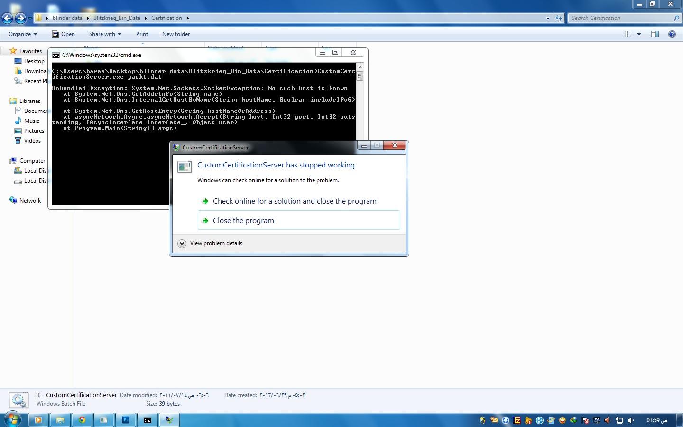Screen dimensions: 683x427
Task: Refresh the Certification folder view
Action: 559,18
